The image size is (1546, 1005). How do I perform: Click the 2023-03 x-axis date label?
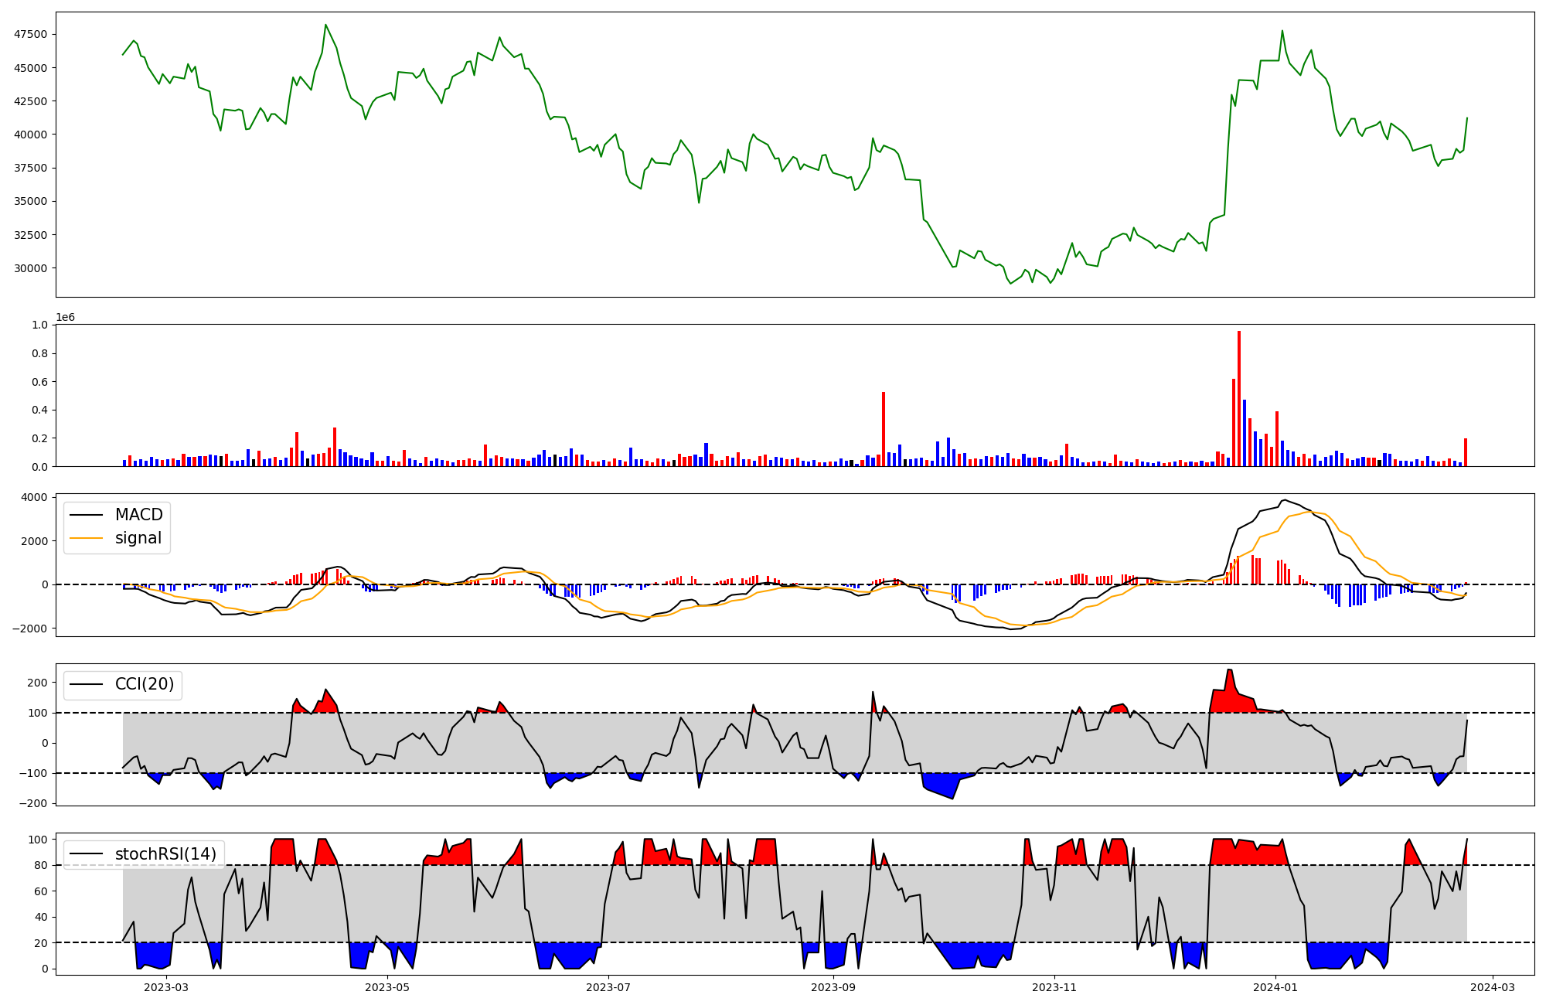(x=166, y=987)
